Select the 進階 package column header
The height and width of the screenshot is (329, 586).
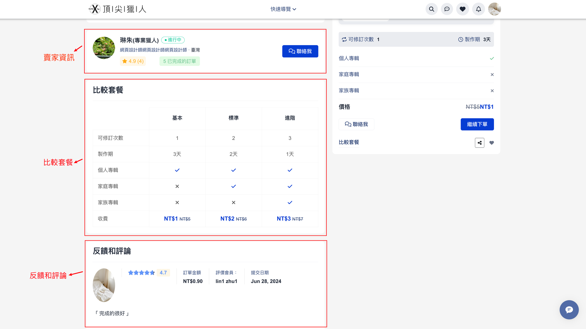point(290,118)
